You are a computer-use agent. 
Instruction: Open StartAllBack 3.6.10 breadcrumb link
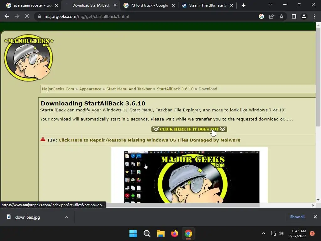click(175, 89)
